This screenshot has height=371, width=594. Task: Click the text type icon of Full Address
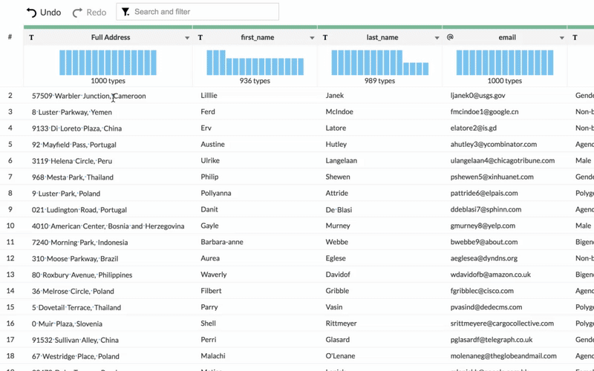coord(31,38)
